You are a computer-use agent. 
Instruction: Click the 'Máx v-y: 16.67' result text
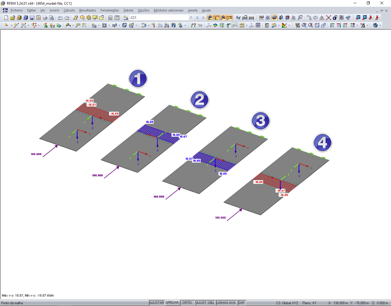tap(12, 295)
